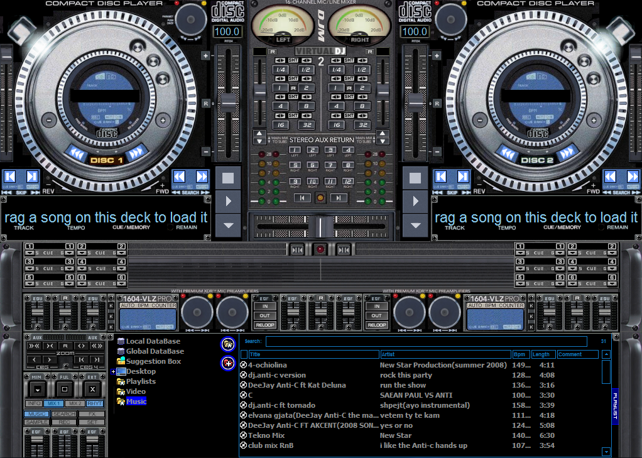Click Disc 1 search rewind button
The height and width of the screenshot is (458, 642).
[x=179, y=177]
